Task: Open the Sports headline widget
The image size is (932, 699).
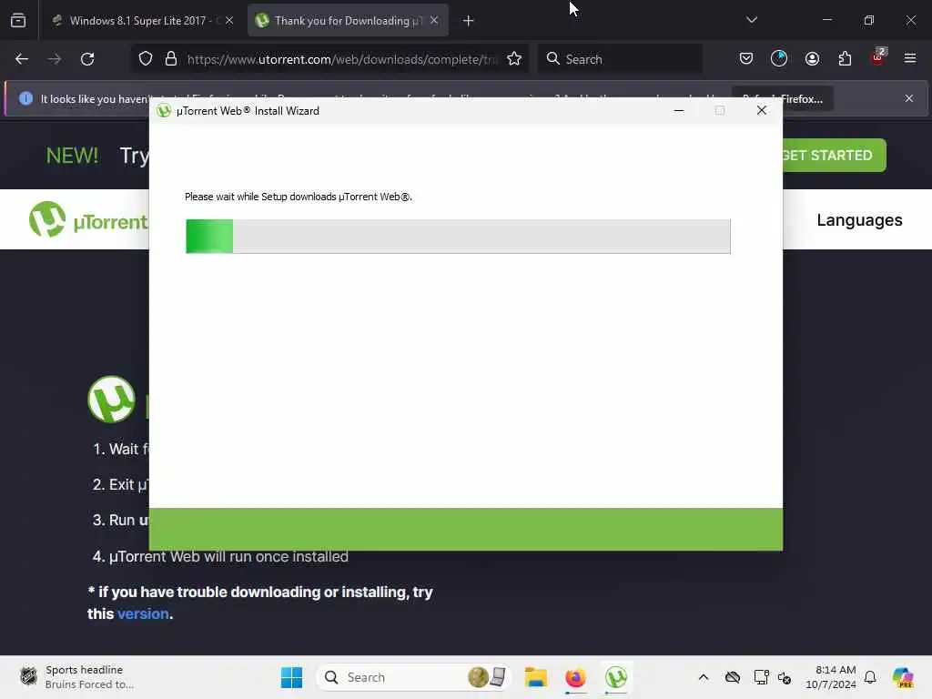Action: coord(77,677)
